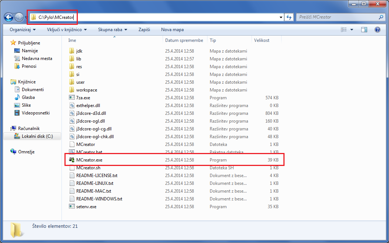
Task: Open the recent pages dropdown next to Forward
Action: [26, 18]
